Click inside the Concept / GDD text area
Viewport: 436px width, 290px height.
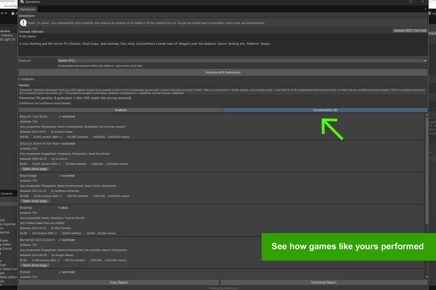(x=223, y=45)
